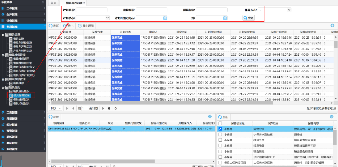Click the 系统管理 sidebar icon
338x167 pixels.
[3, 149]
